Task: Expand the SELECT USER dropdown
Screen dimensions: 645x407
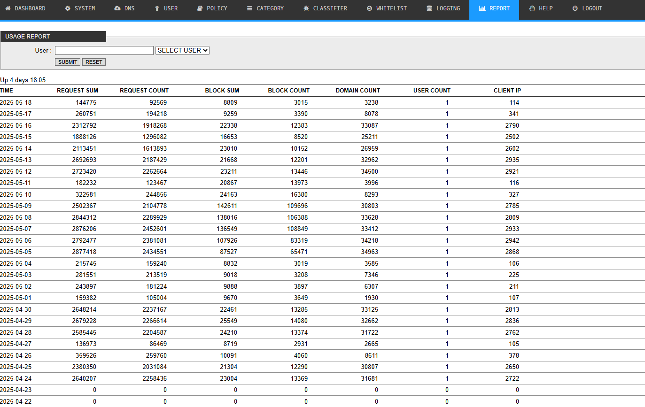Action: (182, 50)
